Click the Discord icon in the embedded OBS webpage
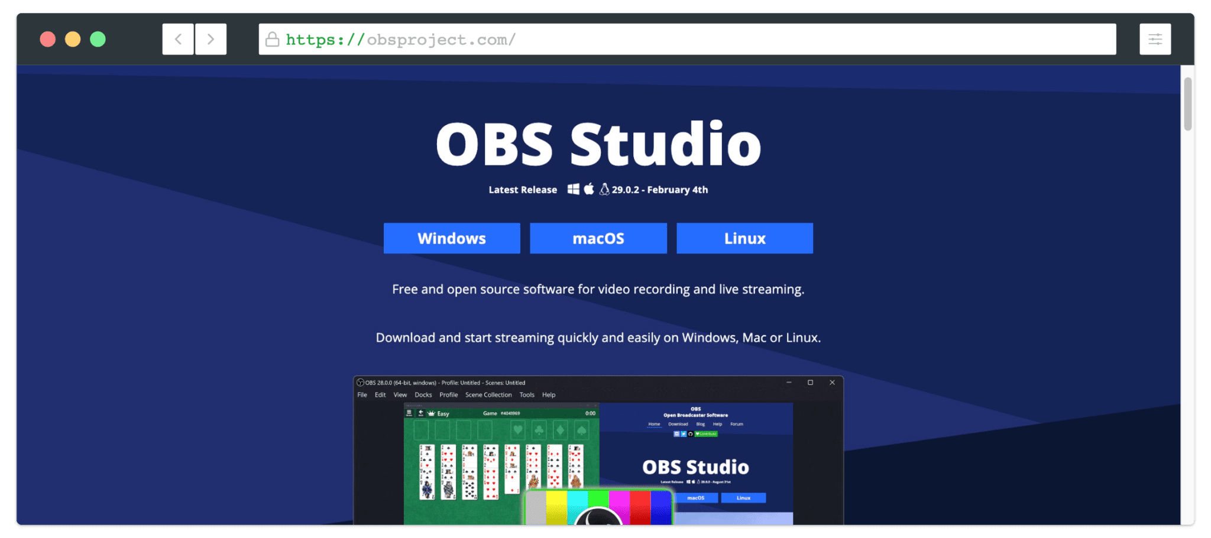 pos(677,434)
